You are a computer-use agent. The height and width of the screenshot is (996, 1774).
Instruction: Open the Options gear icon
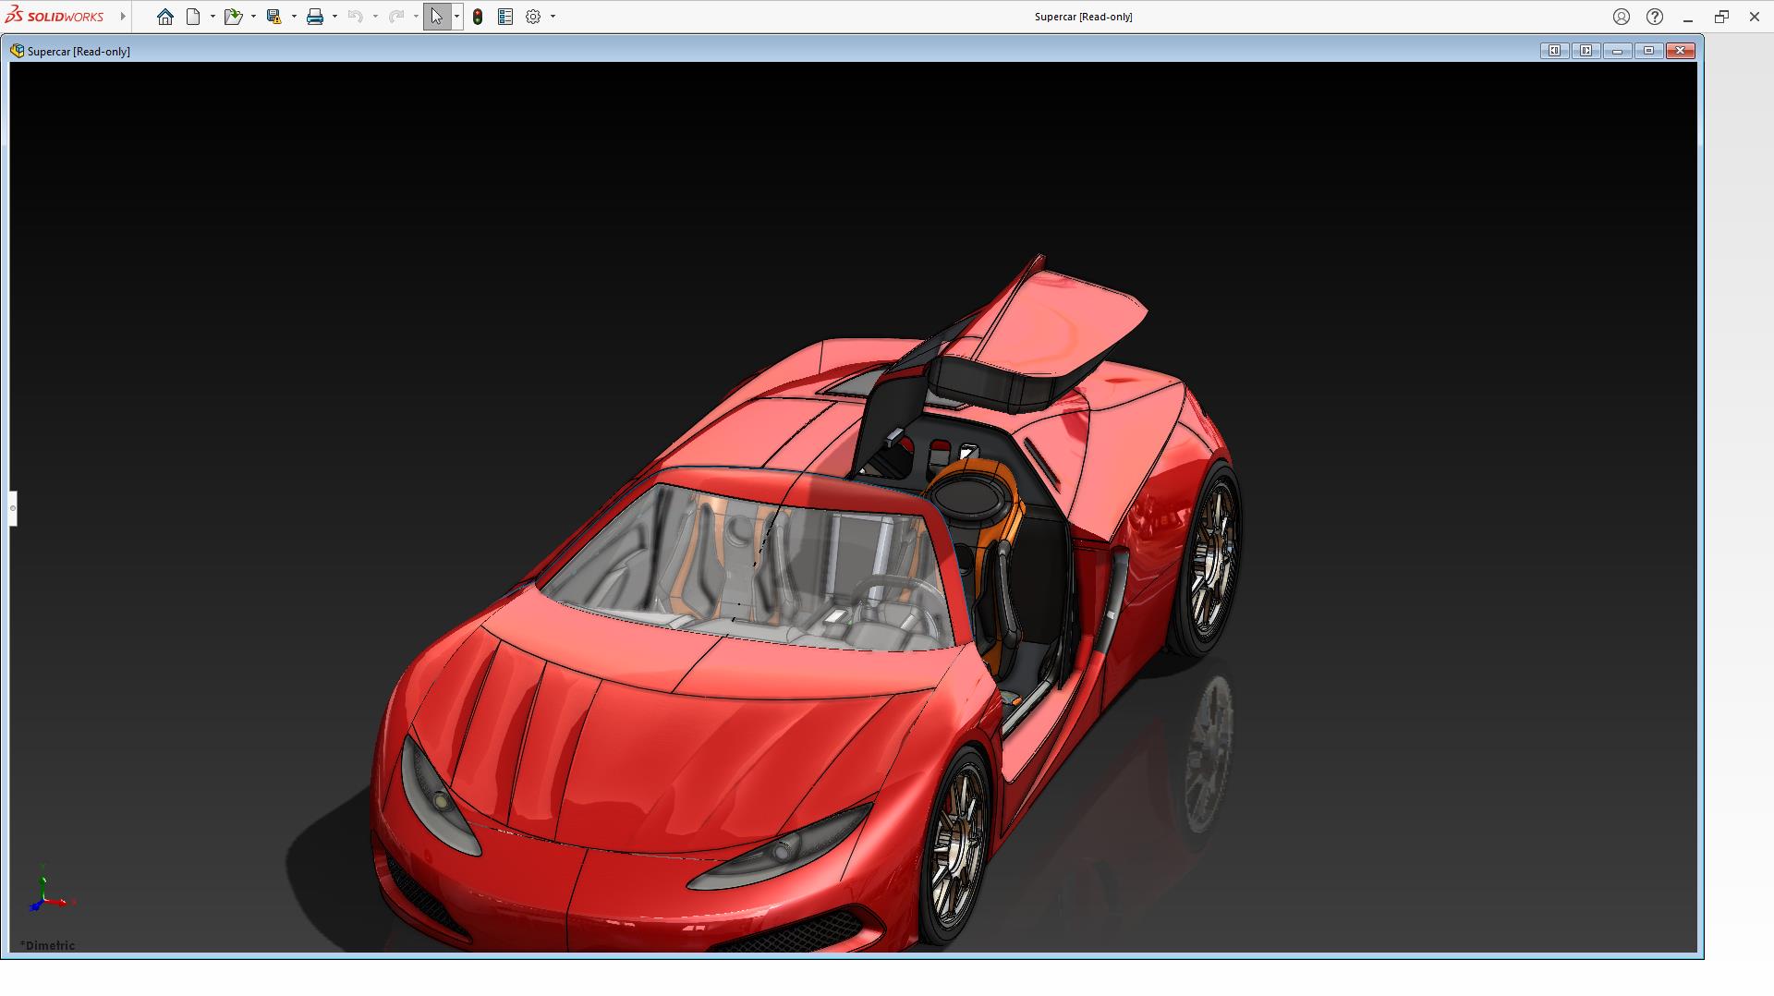(x=533, y=17)
